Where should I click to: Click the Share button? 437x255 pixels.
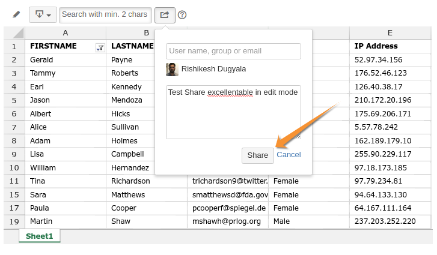tap(257, 155)
